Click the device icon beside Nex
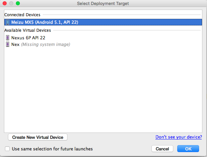Image resolution: width=207 pixels, height=157 pixels. (8, 44)
